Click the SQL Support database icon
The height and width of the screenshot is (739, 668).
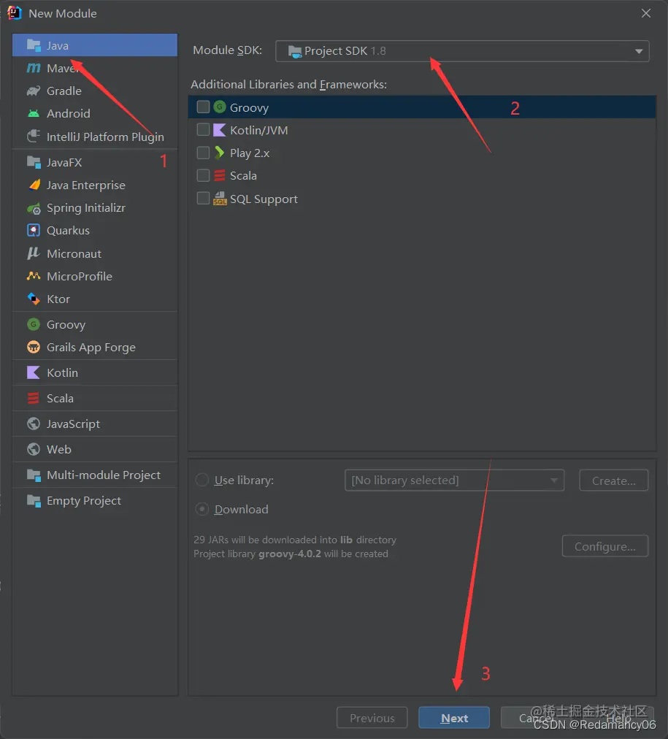[x=220, y=199]
